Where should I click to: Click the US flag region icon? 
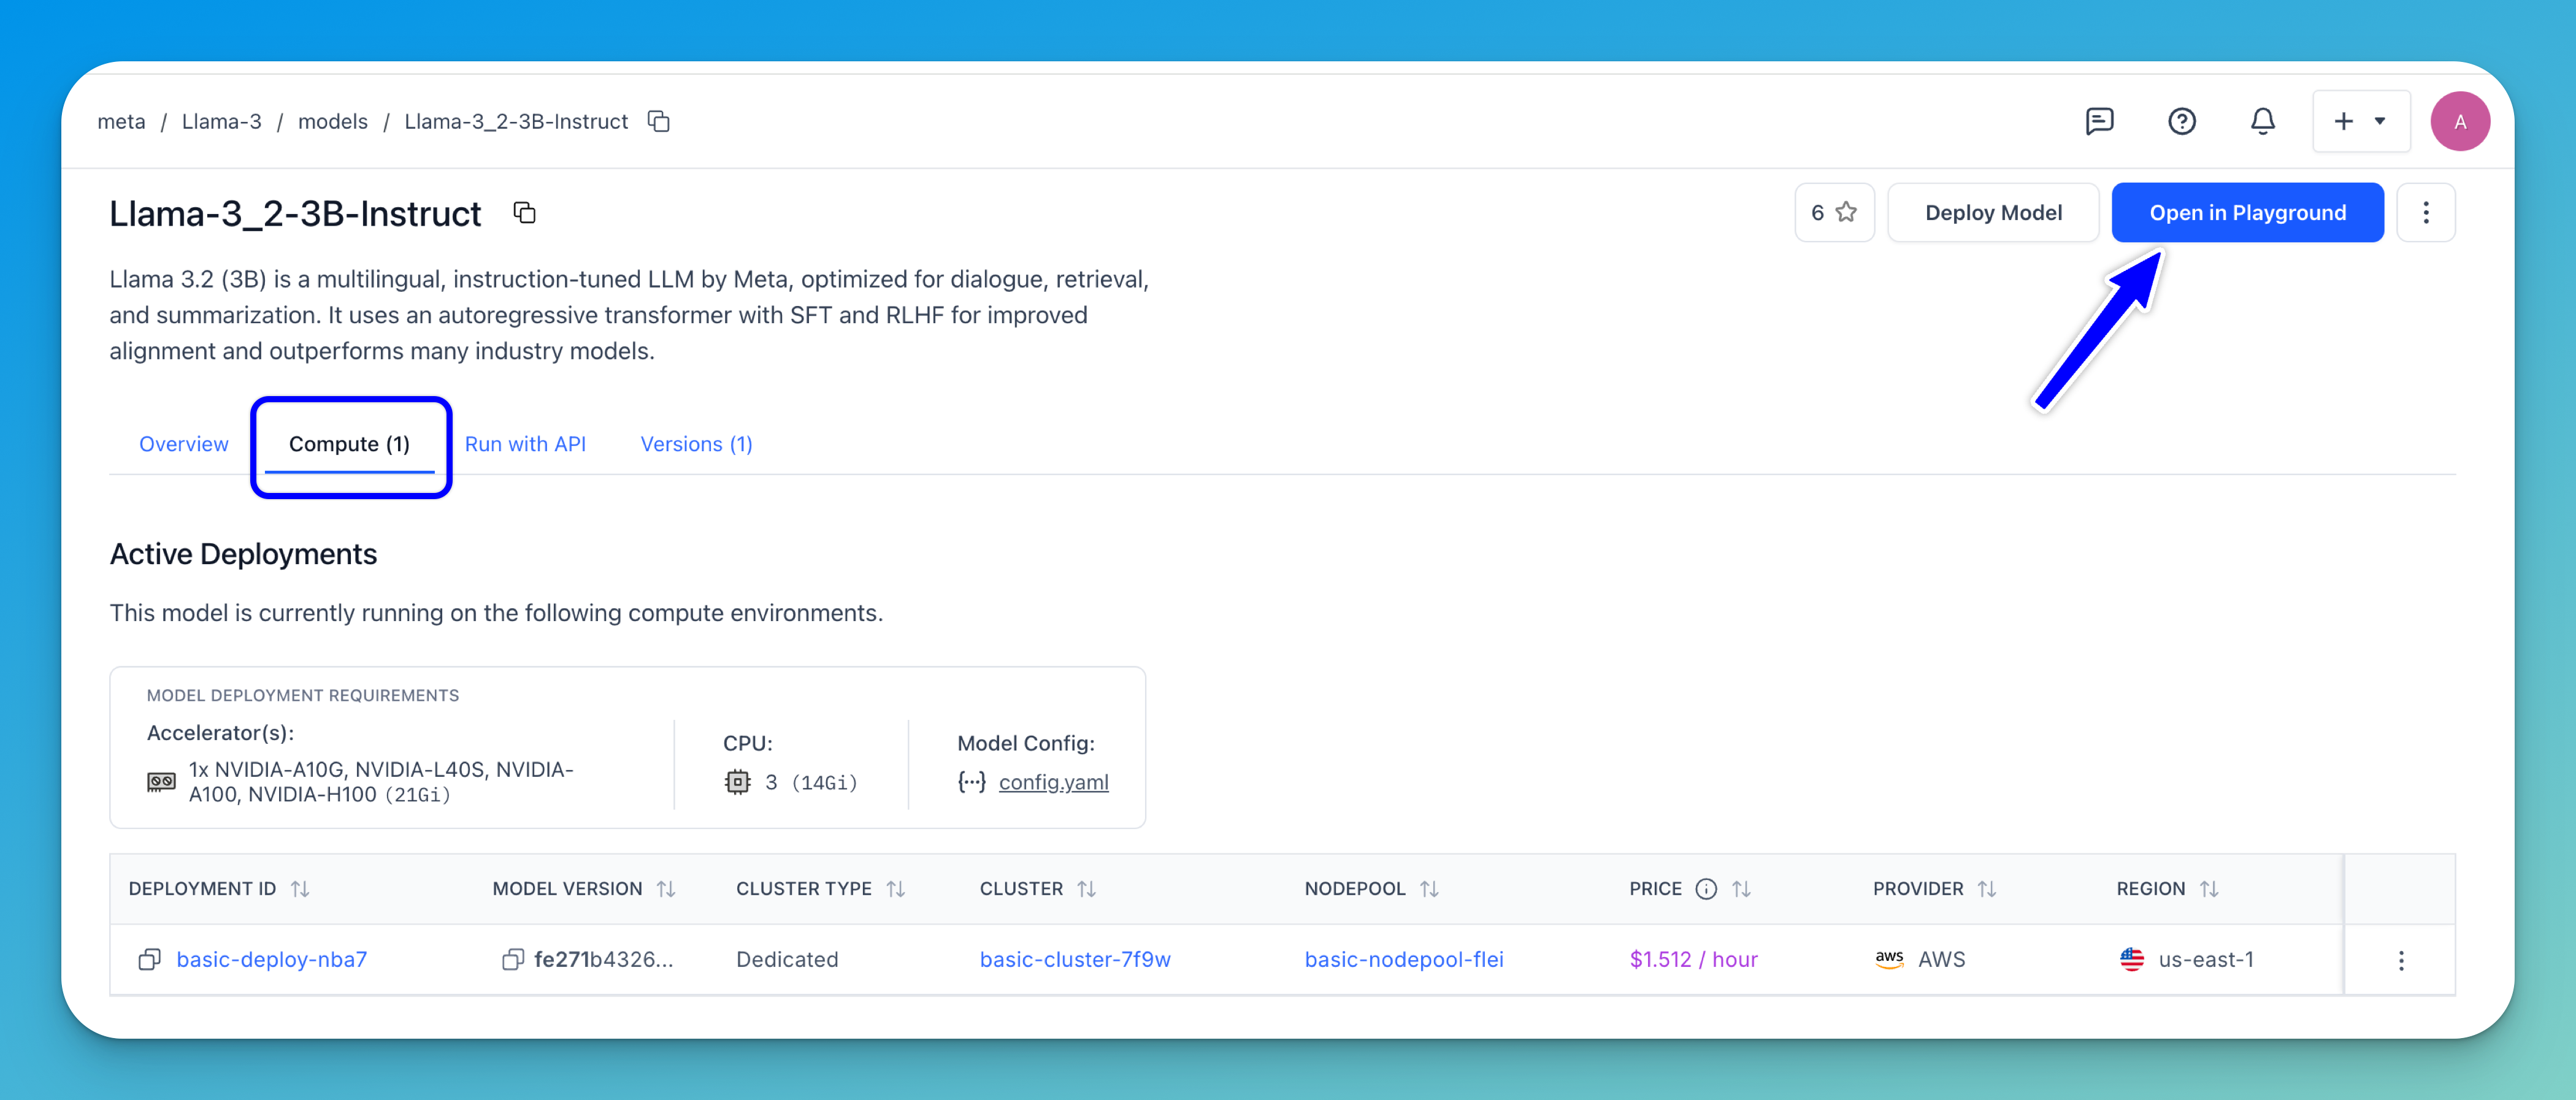(2132, 959)
